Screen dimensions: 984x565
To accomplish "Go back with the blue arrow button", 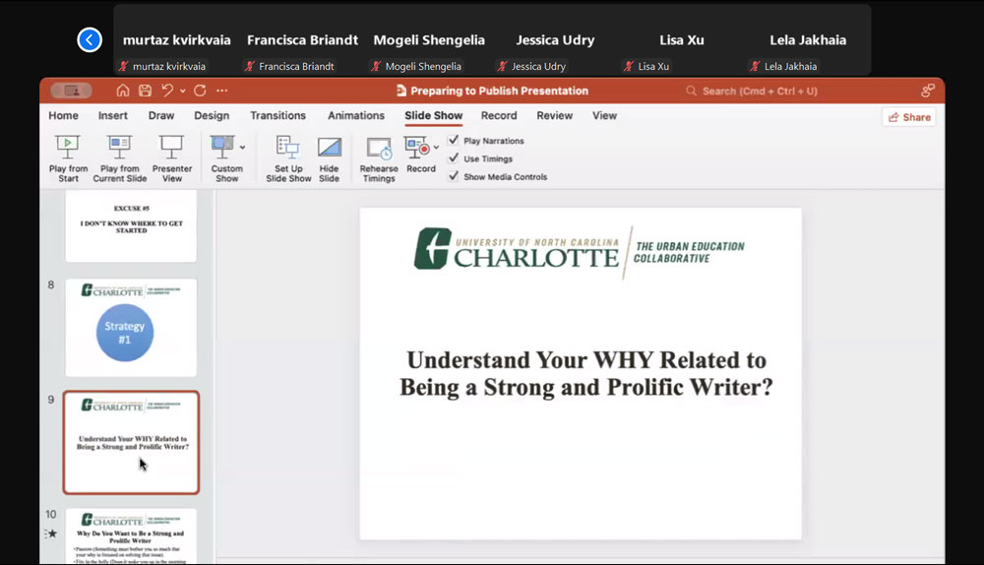I will point(90,40).
